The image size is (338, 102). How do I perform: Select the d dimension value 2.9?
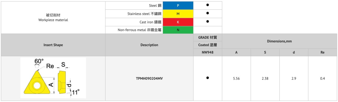(294, 78)
